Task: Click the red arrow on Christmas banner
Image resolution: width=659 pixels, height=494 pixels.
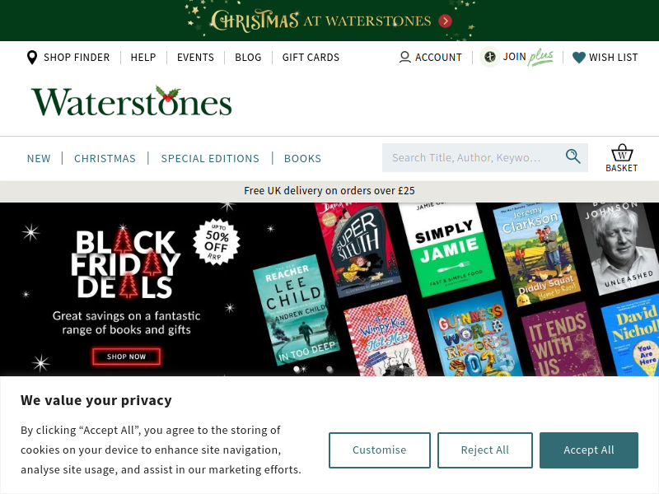Action: (445, 21)
